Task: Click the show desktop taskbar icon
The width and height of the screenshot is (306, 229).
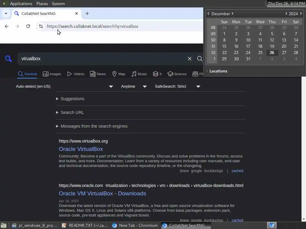Action: tap(4, 225)
